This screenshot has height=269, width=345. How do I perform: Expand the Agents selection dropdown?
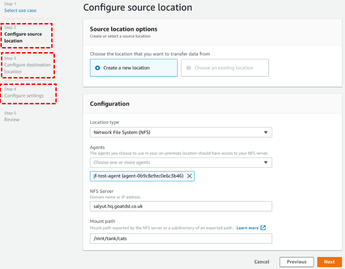[180, 162]
